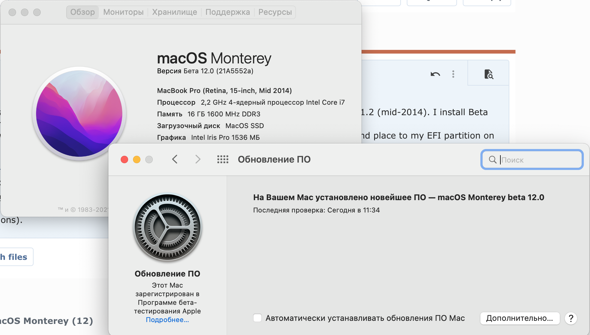Minimize the Software Update window
This screenshot has height=335, width=590.
(137, 159)
